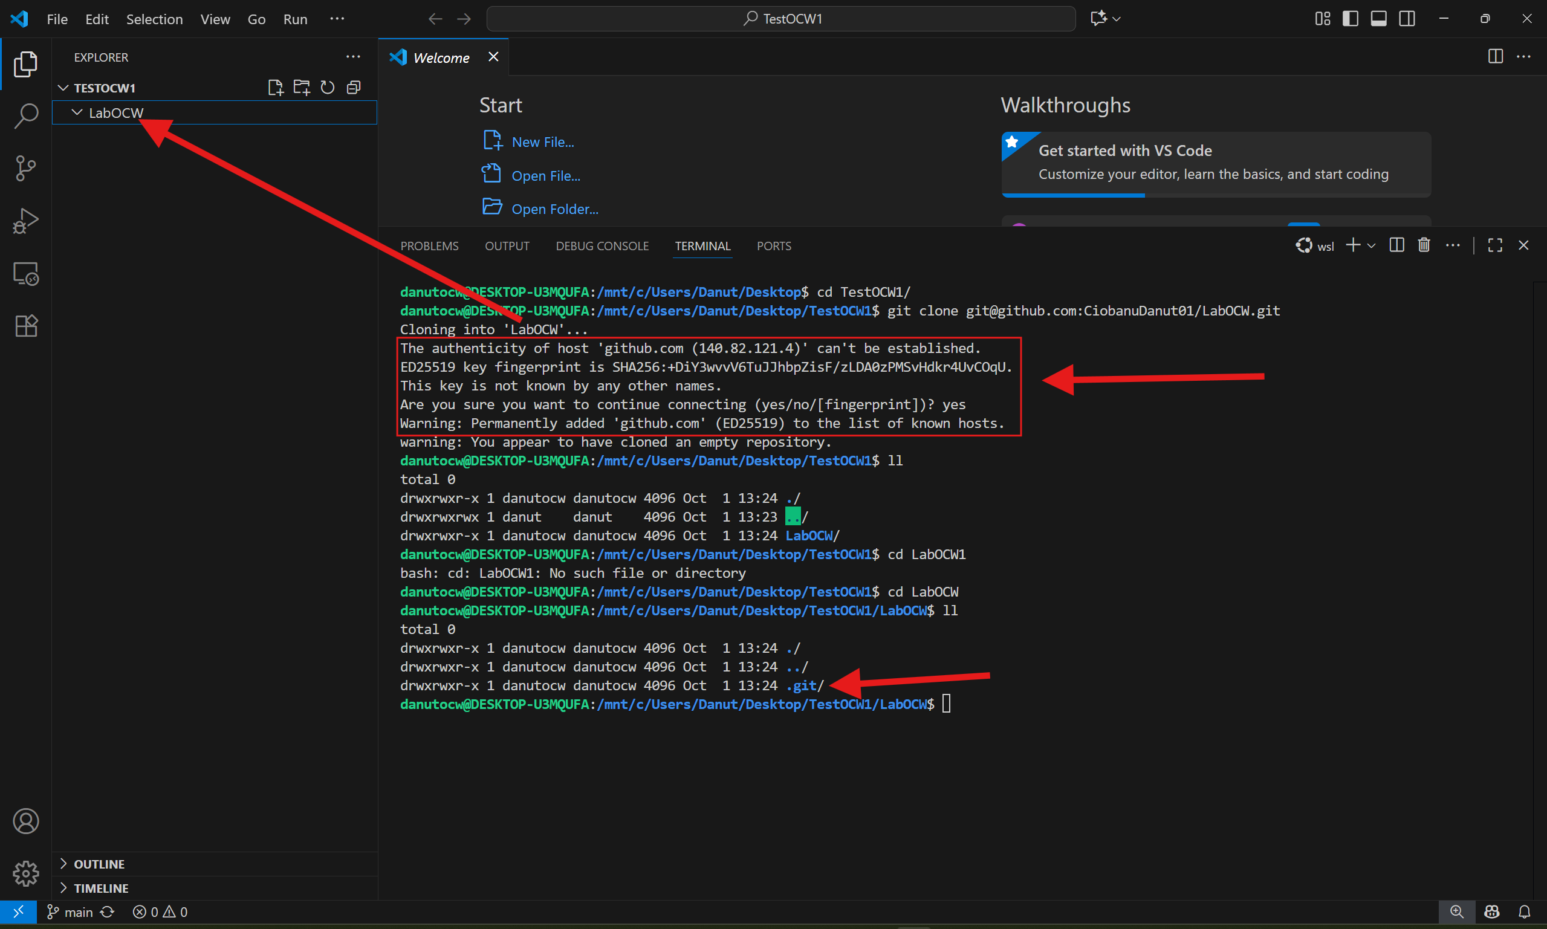Collapse the LabOCW folder

tap(77, 112)
